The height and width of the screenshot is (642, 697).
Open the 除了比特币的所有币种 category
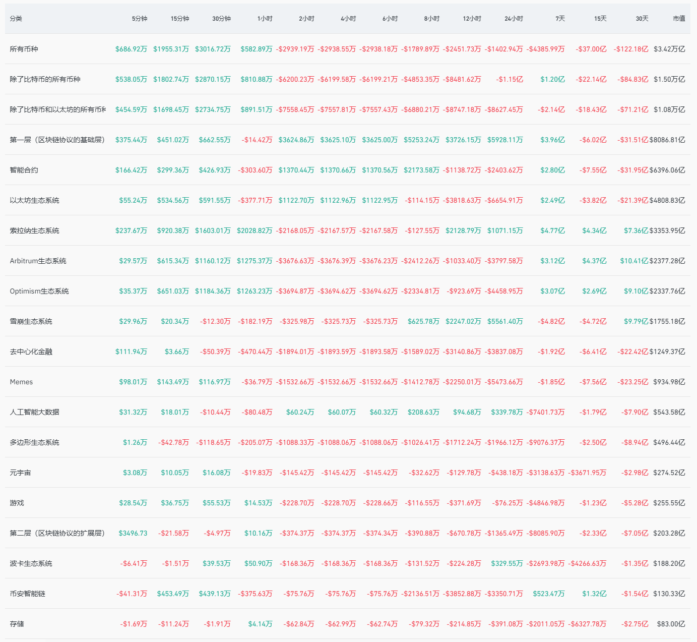click(45, 79)
